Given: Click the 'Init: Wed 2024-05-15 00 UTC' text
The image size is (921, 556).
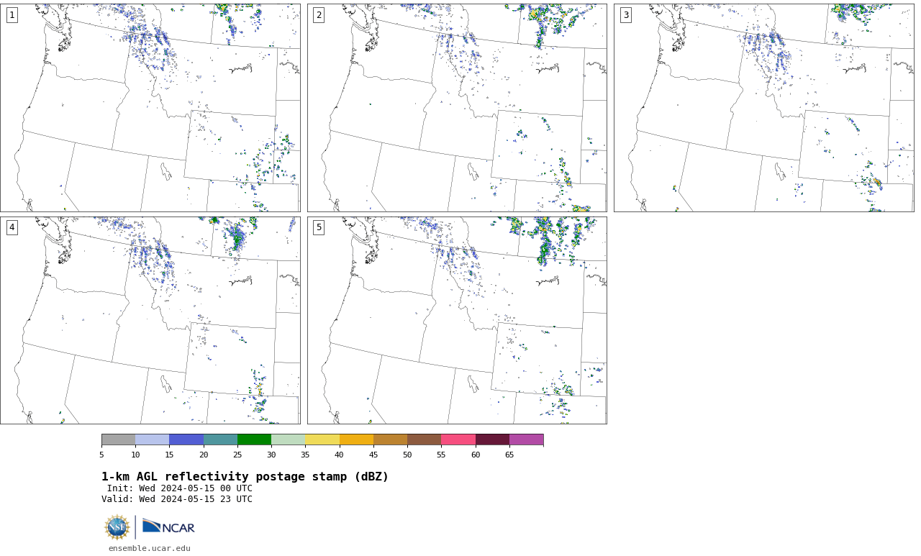Looking at the screenshot, I should click(x=180, y=488).
